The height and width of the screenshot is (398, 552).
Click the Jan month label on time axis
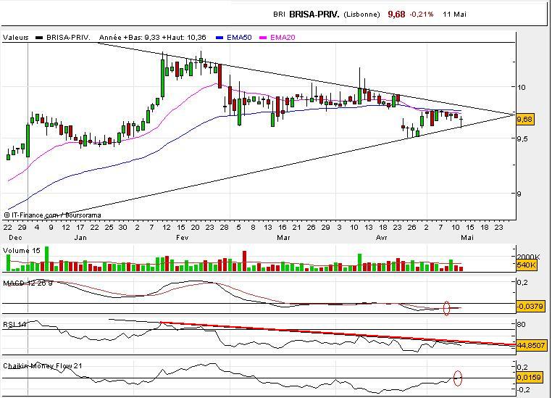click(80, 237)
